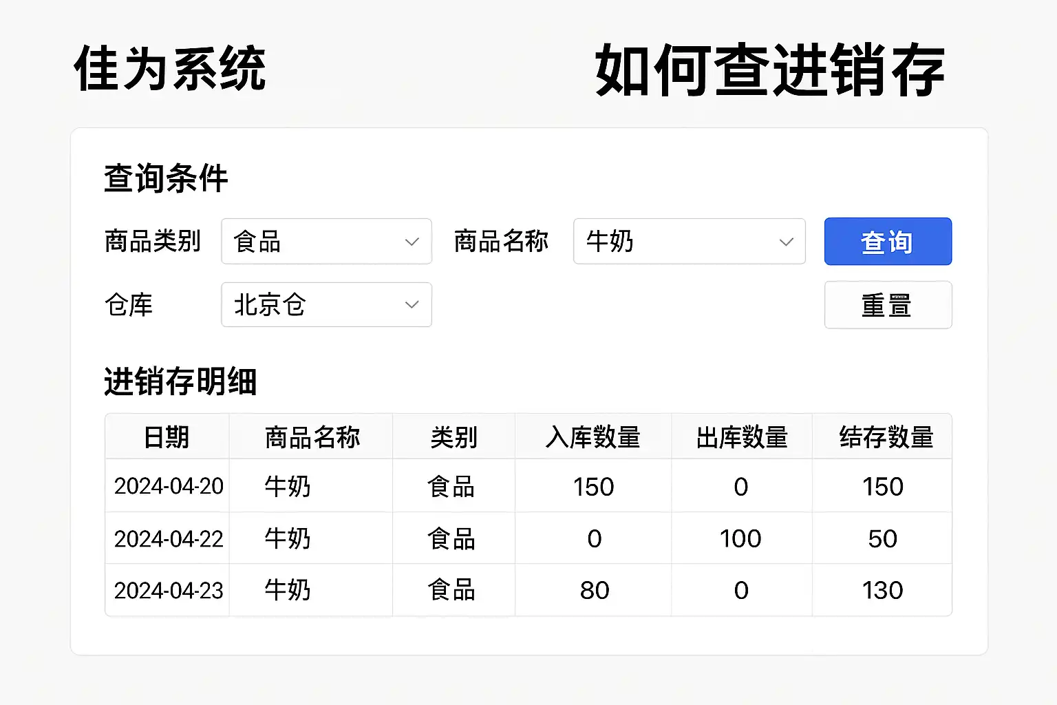
Task: Open the 商品类别 dropdown showing 食品
Action: pos(325,242)
